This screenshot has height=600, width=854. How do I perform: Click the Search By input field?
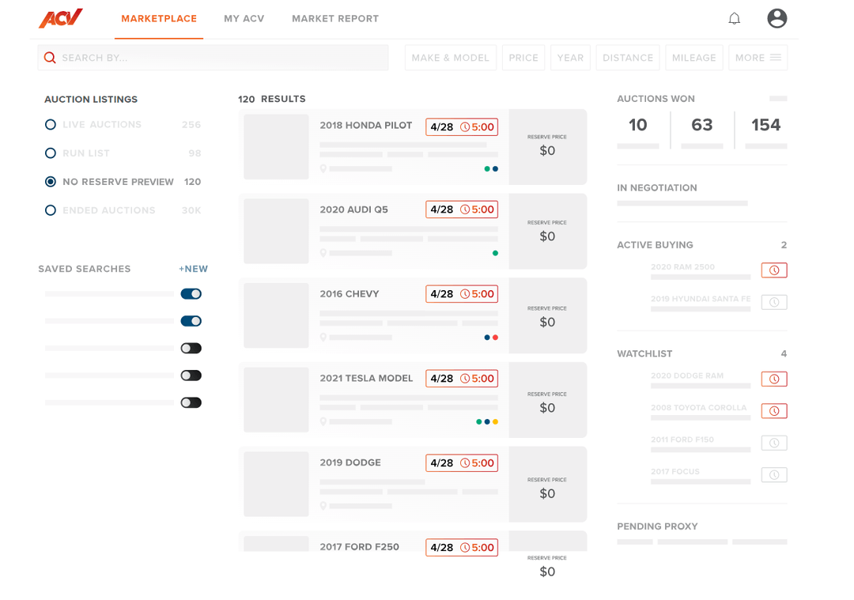tap(221, 58)
